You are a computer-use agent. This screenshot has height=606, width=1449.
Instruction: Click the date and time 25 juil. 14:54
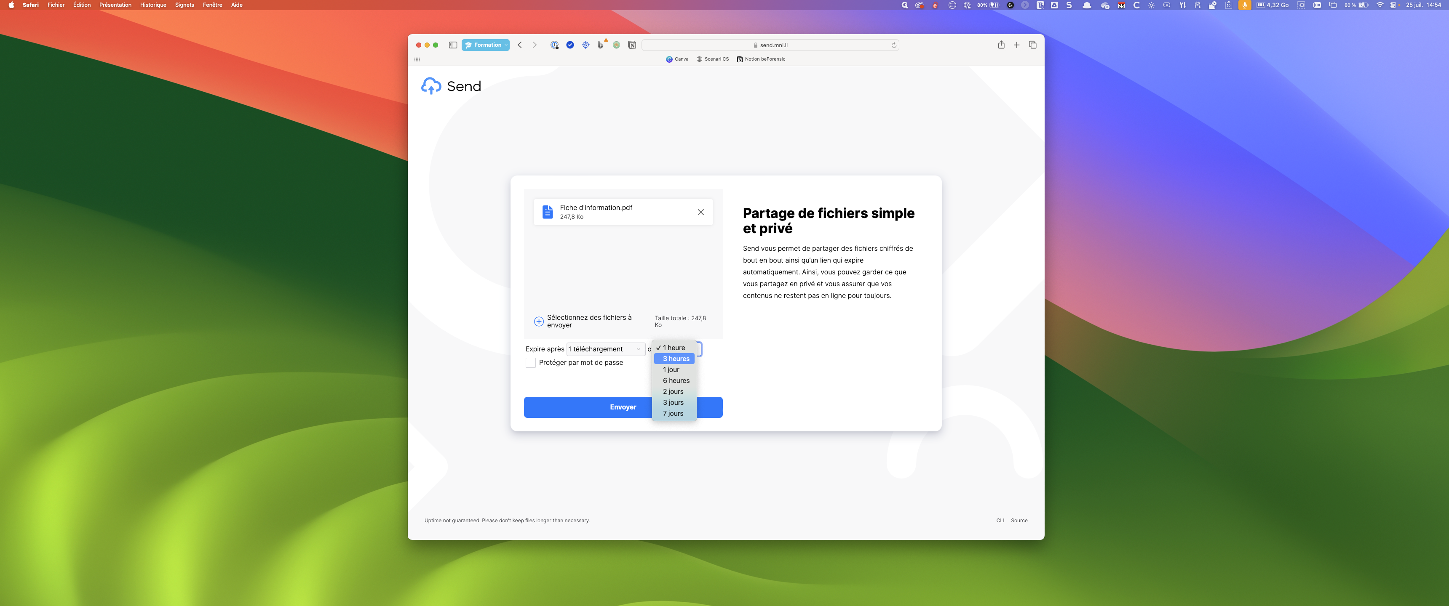1423,5
